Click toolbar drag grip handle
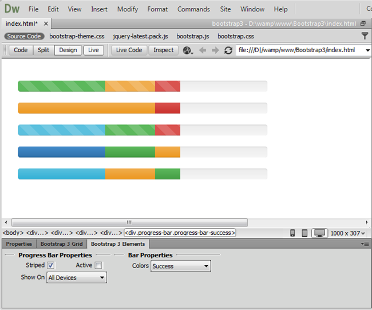Screen dimensions: 372x310 [x=5, y=50]
